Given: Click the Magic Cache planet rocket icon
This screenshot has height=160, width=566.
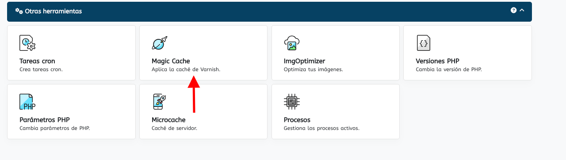Looking at the screenshot, I should pos(160,43).
